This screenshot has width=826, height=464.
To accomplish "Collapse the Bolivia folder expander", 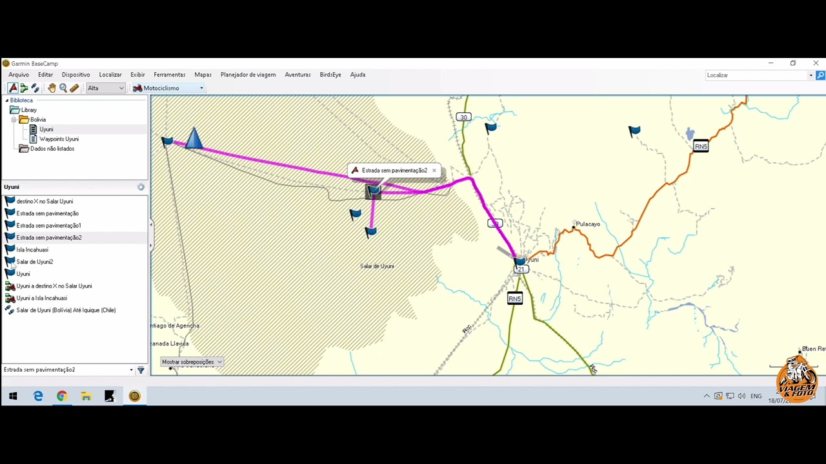I will (x=14, y=120).
